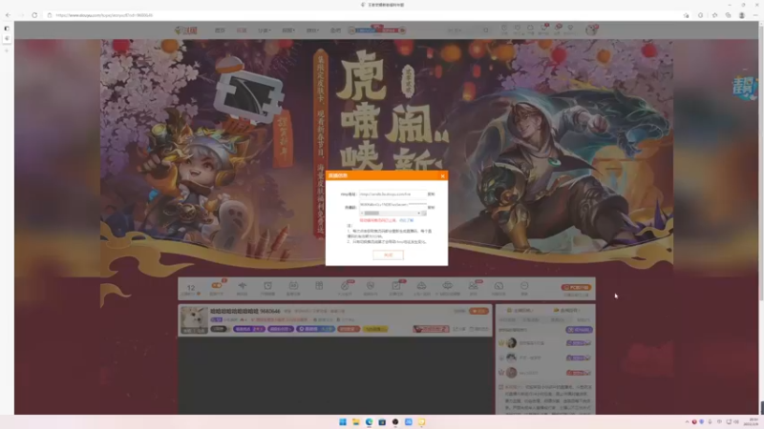
Task: Expand the second dropdown nav item in the header
Action: coord(288,31)
